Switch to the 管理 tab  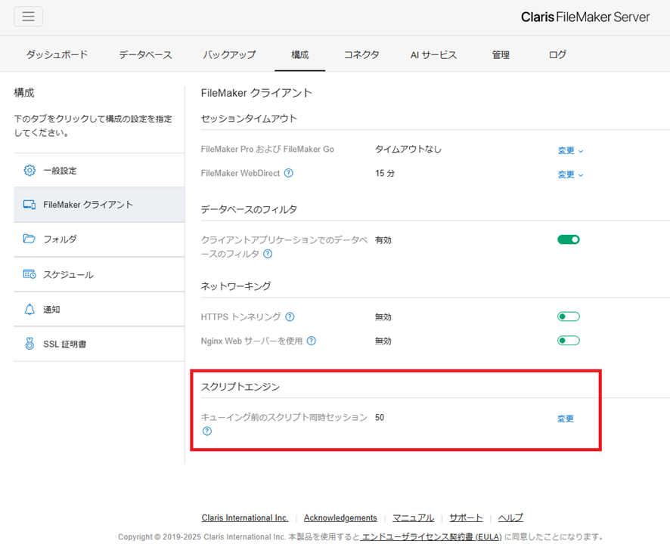coord(501,54)
